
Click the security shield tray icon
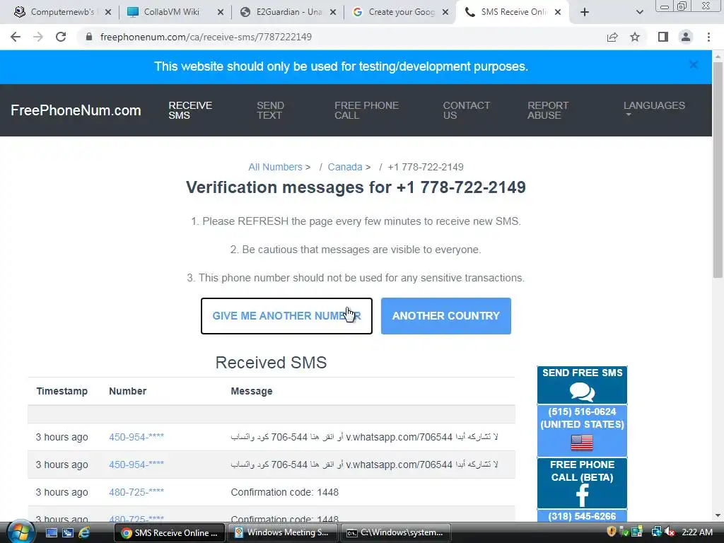(x=612, y=532)
